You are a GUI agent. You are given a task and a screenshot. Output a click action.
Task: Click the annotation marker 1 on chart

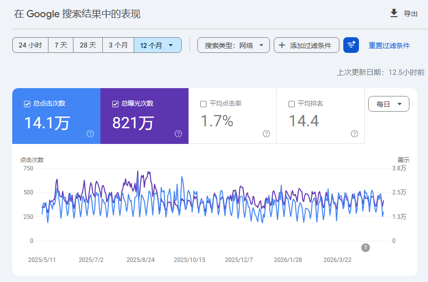365,248
